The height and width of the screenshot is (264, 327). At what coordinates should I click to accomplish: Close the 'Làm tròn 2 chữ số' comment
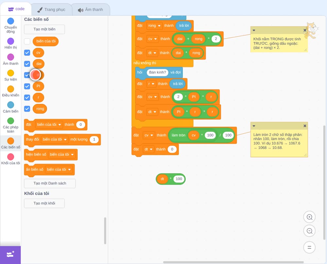click(305, 126)
